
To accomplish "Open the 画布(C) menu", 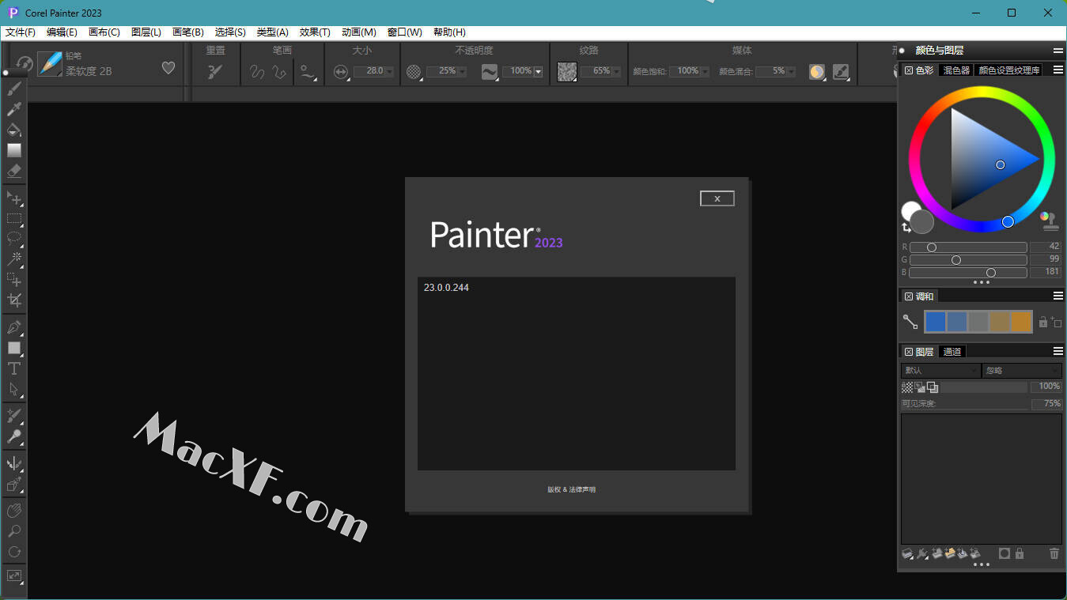I will [x=104, y=32].
